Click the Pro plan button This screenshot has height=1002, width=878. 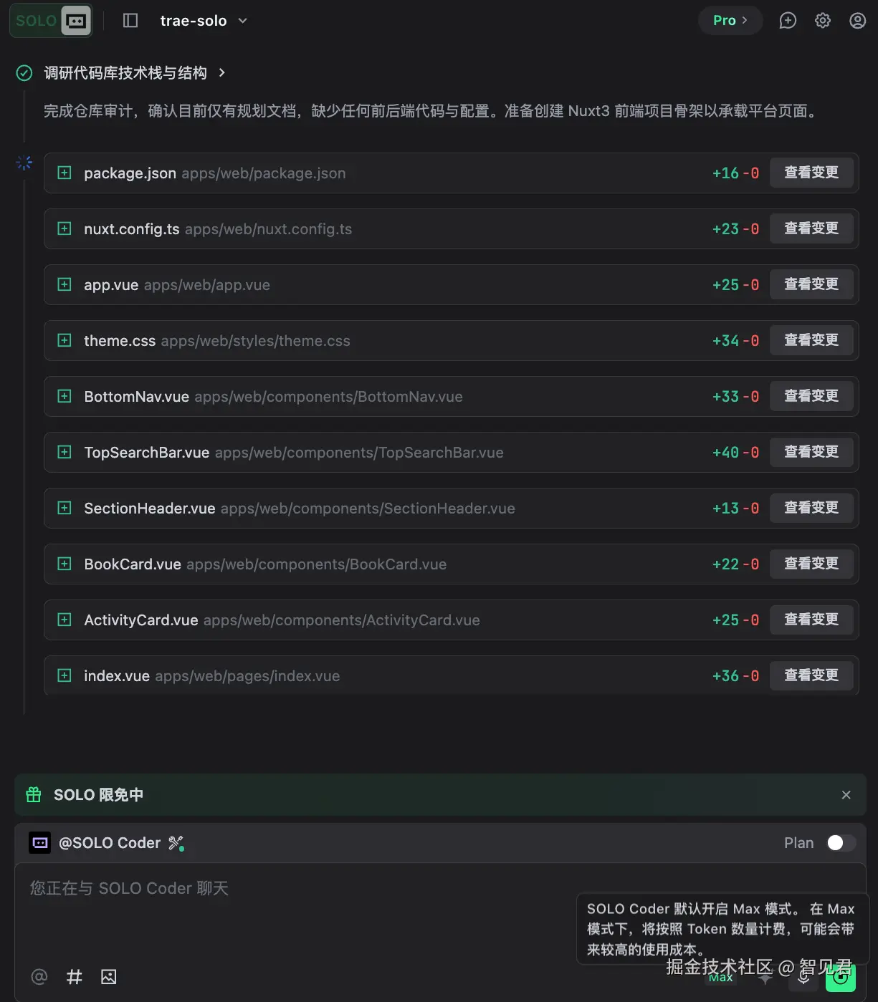pyautogui.click(x=730, y=21)
